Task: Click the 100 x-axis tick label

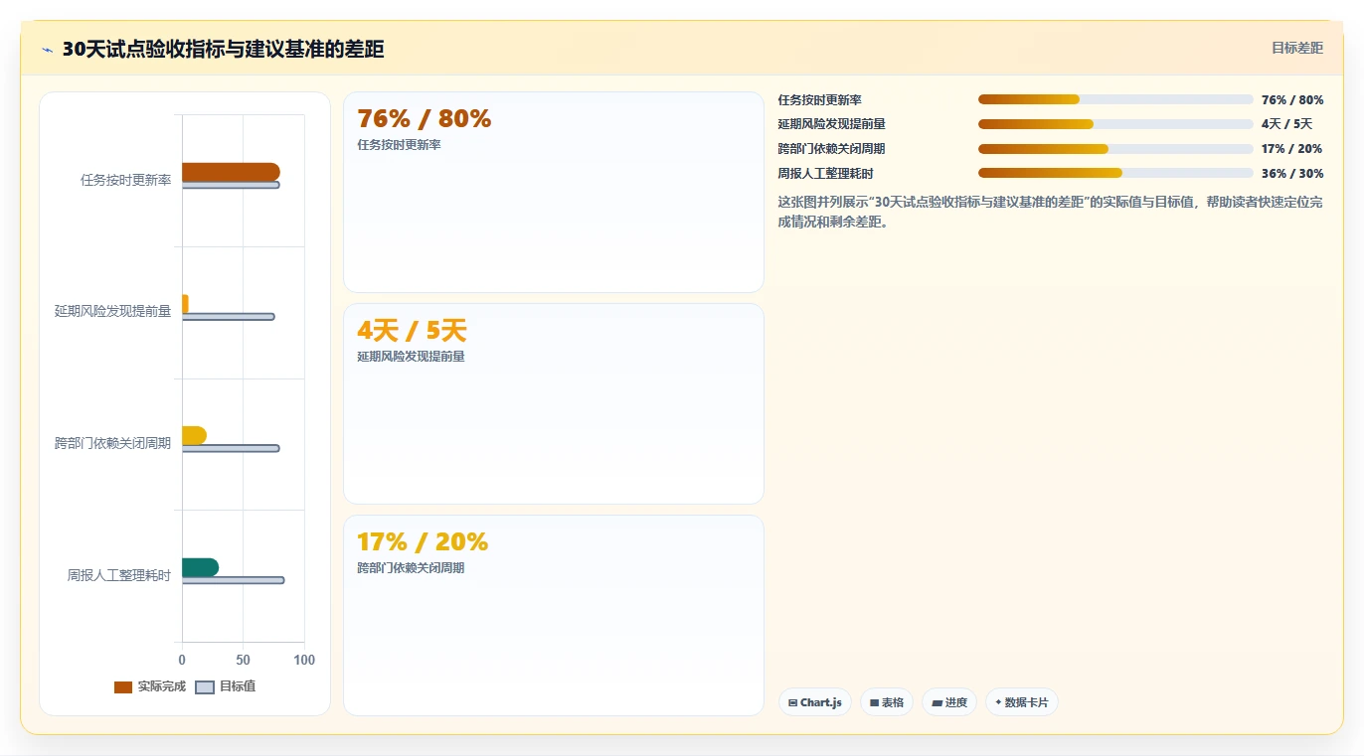Action: click(304, 660)
